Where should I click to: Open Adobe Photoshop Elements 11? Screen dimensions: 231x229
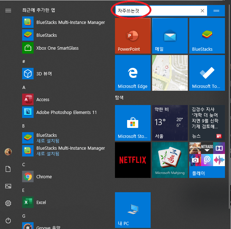pos(59,112)
